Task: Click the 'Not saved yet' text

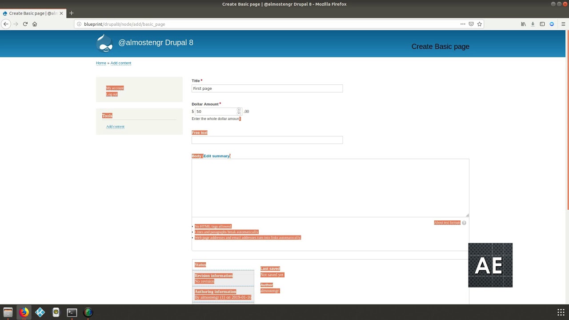Action: point(272,275)
